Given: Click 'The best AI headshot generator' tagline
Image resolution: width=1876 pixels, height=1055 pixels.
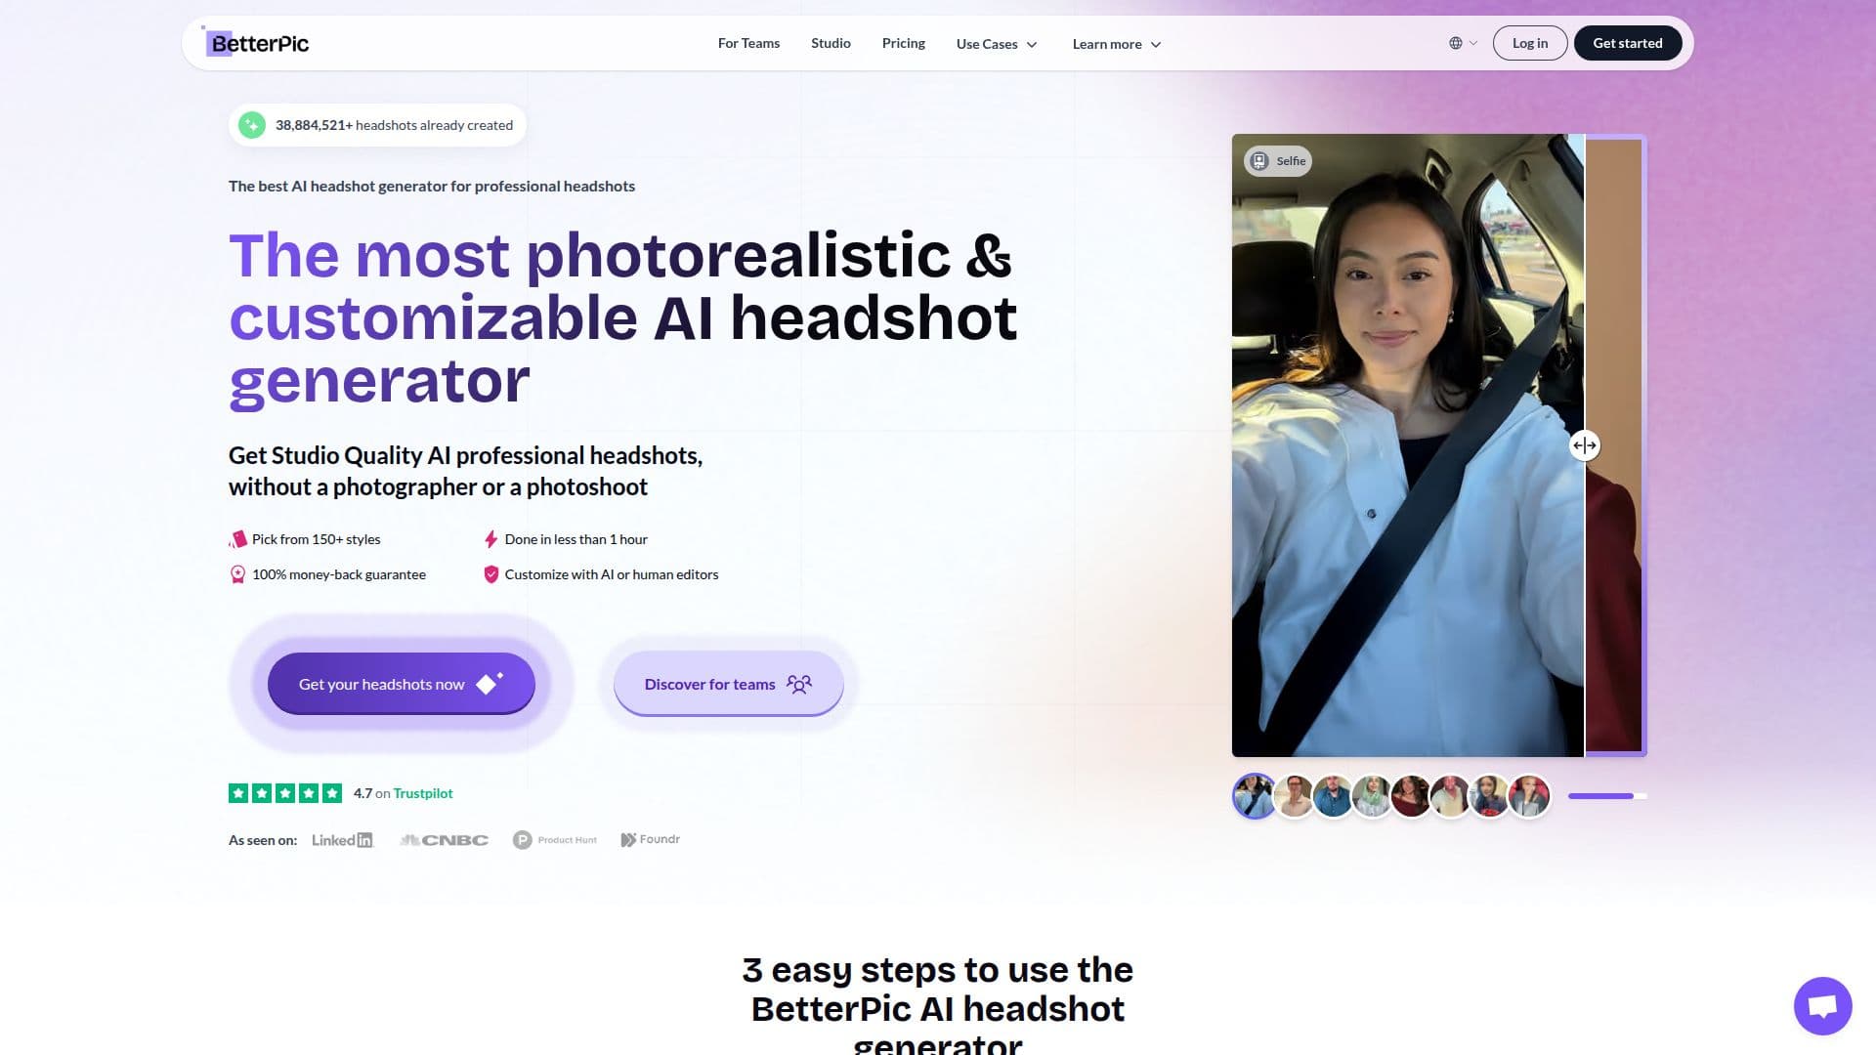Looking at the screenshot, I should (x=432, y=186).
